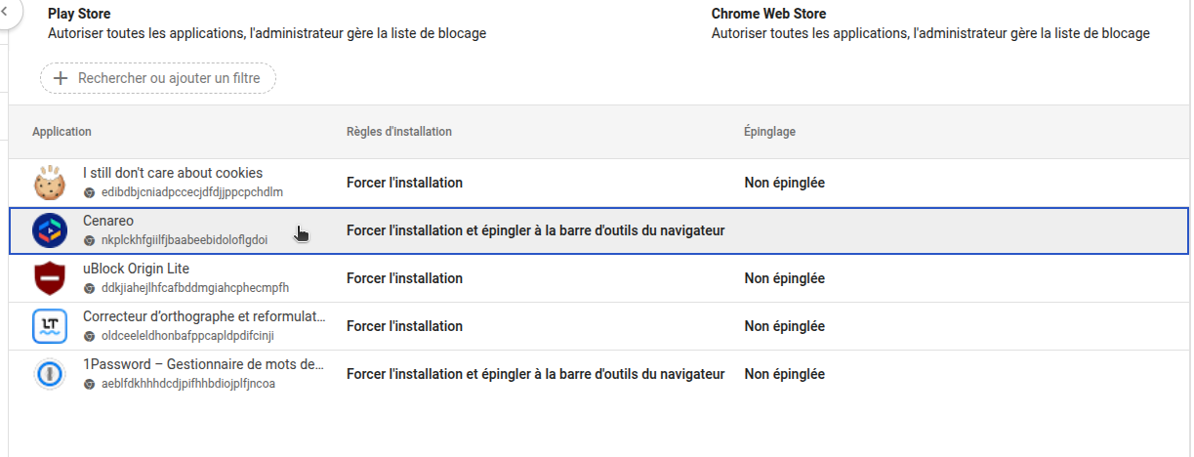Click the uBlock Origin Lite shield icon
This screenshot has height=457, width=1194.
pyautogui.click(x=49, y=278)
